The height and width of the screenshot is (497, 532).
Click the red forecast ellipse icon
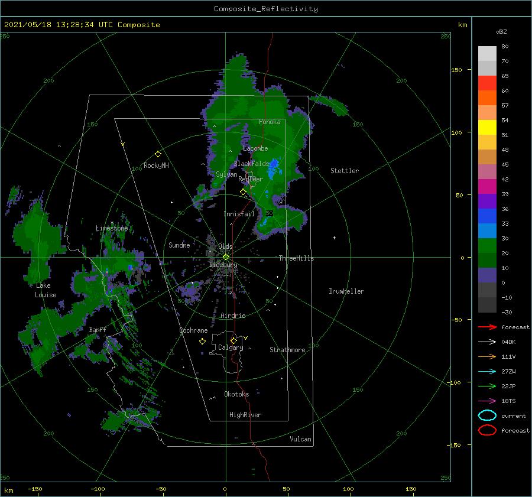click(487, 430)
